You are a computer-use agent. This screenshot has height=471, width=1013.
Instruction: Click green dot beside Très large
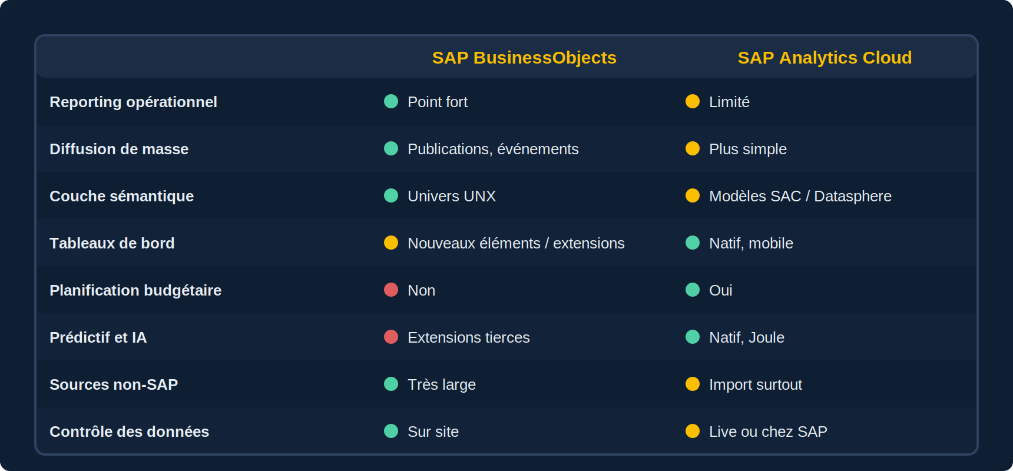coord(391,384)
